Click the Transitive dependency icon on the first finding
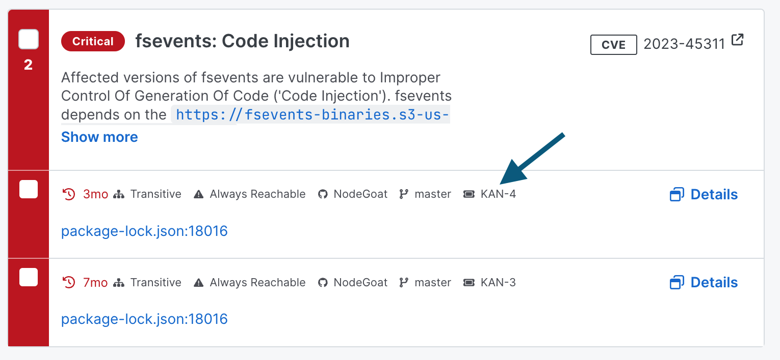Image resolution: width=780 pixels, height=360 pixels. (x=119, y=194)
